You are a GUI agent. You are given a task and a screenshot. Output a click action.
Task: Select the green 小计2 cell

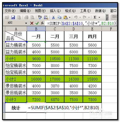click(16, 79)
